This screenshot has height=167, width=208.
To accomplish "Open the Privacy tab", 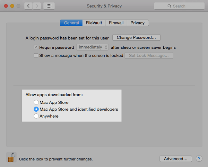I will point(138,23).
